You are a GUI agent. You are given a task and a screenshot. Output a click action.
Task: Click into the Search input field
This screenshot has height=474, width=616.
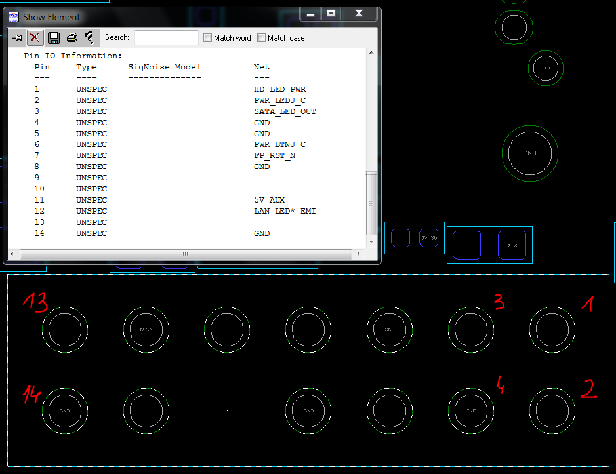(x=166, y=38)
